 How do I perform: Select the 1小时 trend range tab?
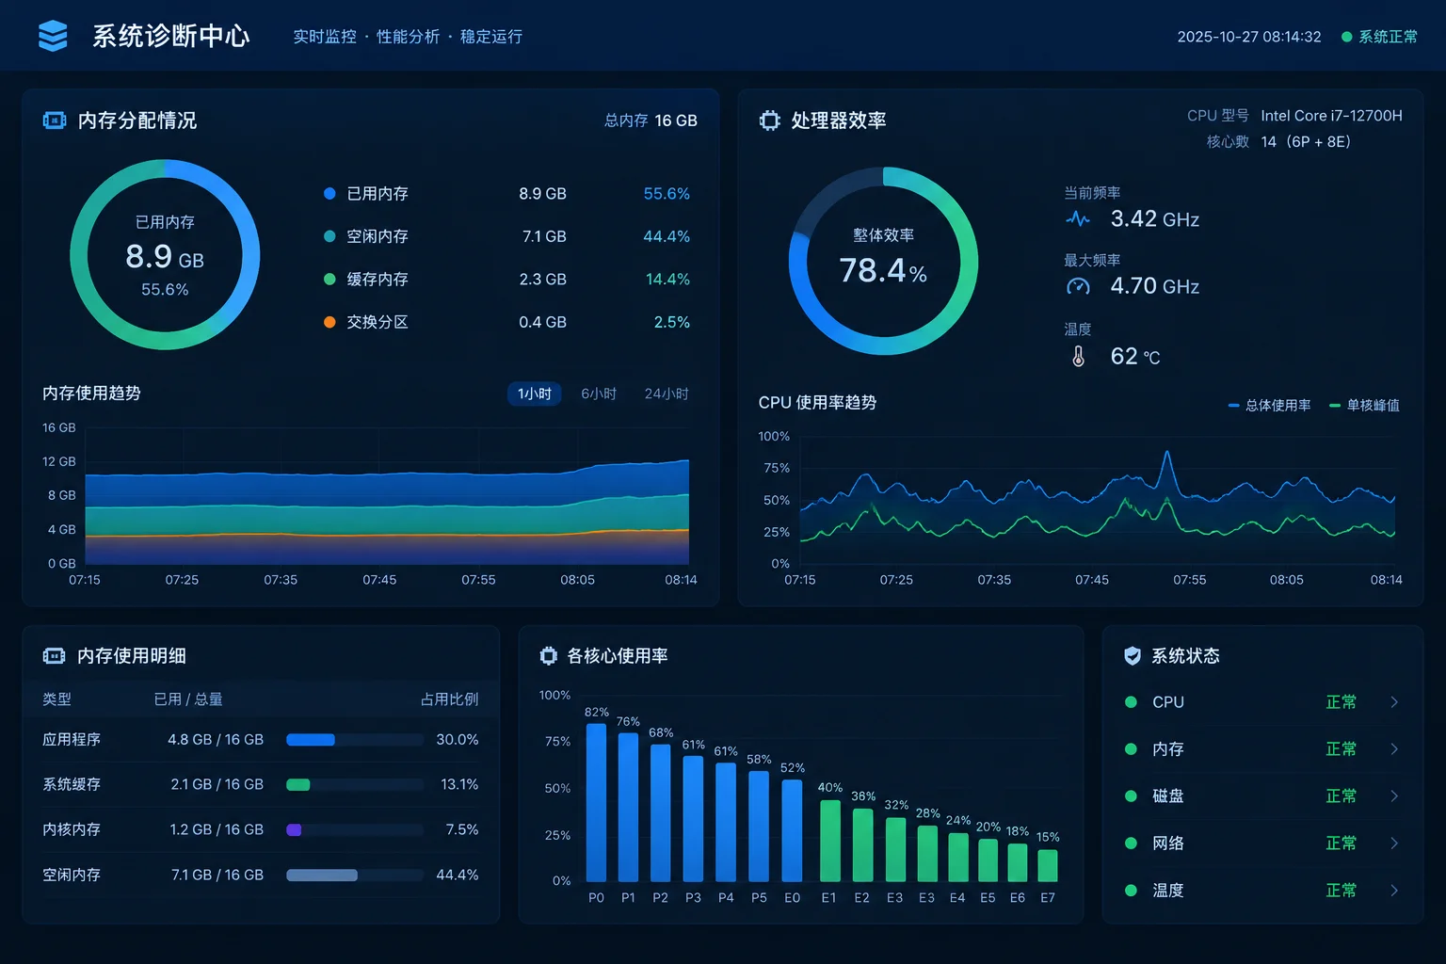pos(535,394)
